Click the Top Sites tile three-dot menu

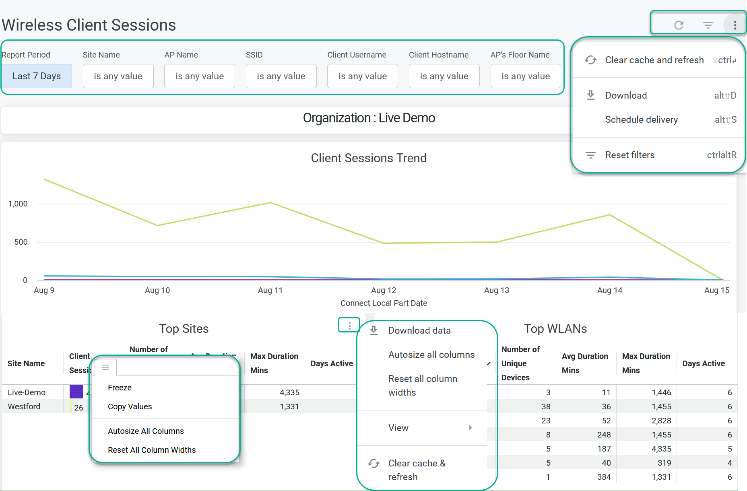click(x=349, y=326)
